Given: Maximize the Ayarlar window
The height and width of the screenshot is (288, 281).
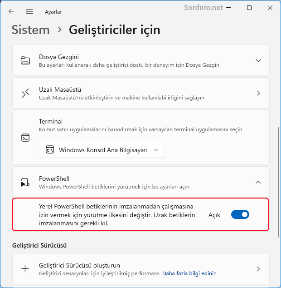Looking at the screenshot, I should (x=249, y=8).
